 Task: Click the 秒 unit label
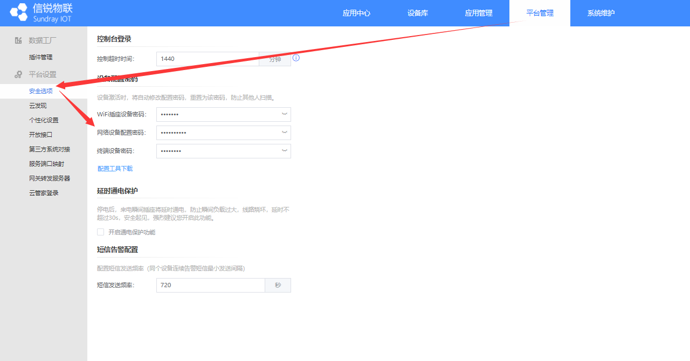point(278,285)
